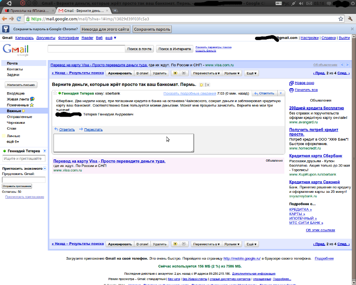This screenshot has height=285, width=356.
Task: Open the Входящие folder
Action: click(x=16, y=94)
